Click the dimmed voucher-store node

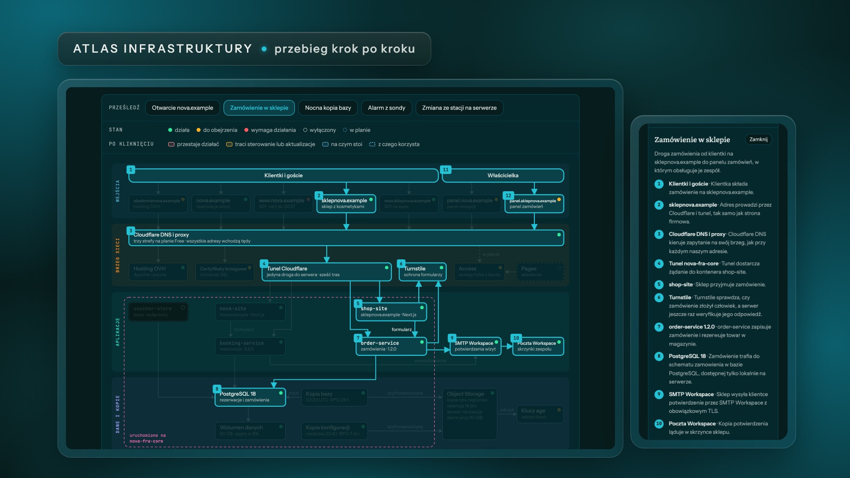158,312
